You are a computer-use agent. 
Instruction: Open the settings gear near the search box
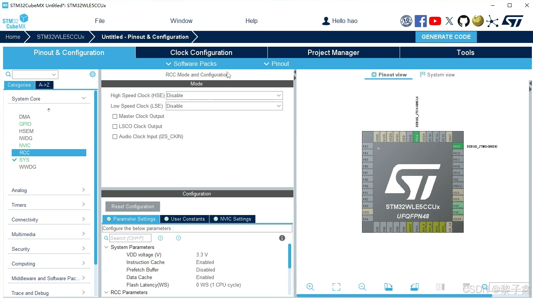(92, 74)
